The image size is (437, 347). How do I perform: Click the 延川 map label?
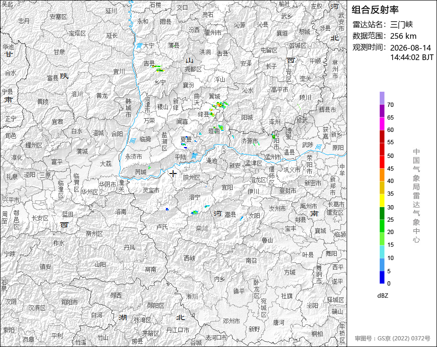pos(111,11)
